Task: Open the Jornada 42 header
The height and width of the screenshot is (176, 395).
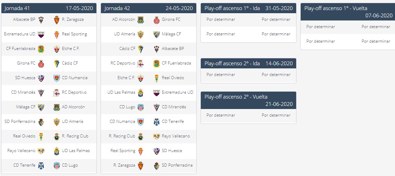Action: point(149,8)
